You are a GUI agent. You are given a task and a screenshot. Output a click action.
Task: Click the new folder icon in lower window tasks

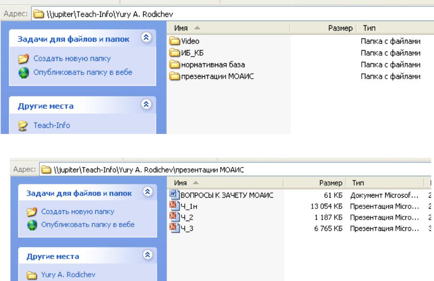pos(32,212)
